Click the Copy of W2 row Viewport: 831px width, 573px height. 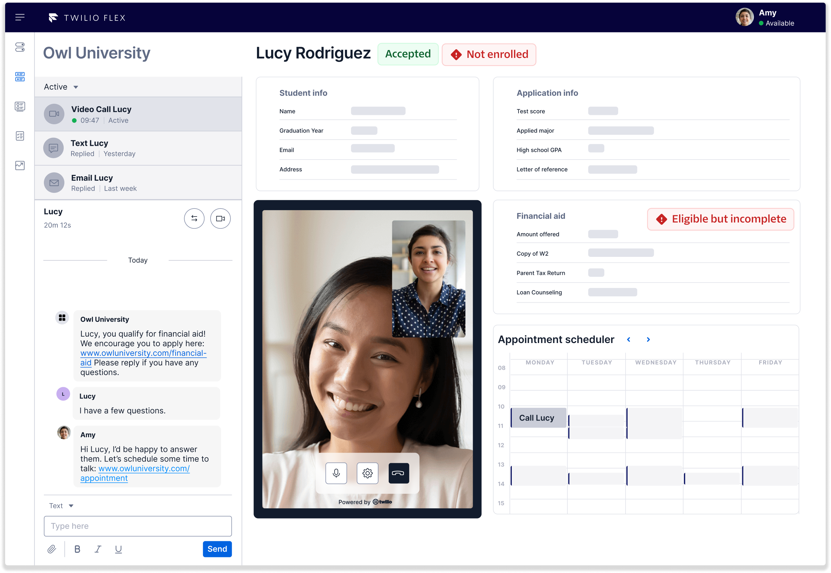pos(653,254)
